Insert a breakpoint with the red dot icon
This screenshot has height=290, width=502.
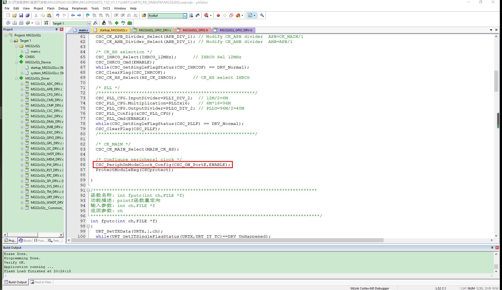click(x=218, y=15)
